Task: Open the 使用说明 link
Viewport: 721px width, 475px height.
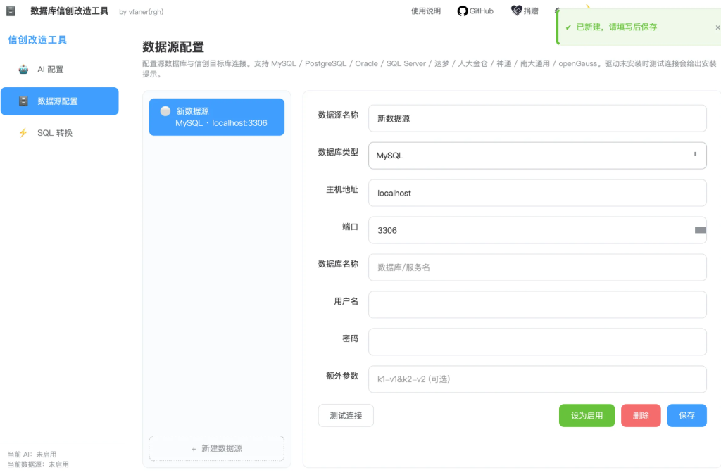Action: point(426,11)
